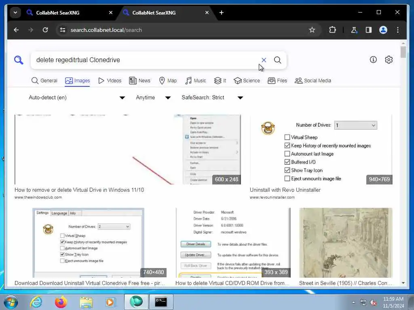Open the News category

coord(139,81)
